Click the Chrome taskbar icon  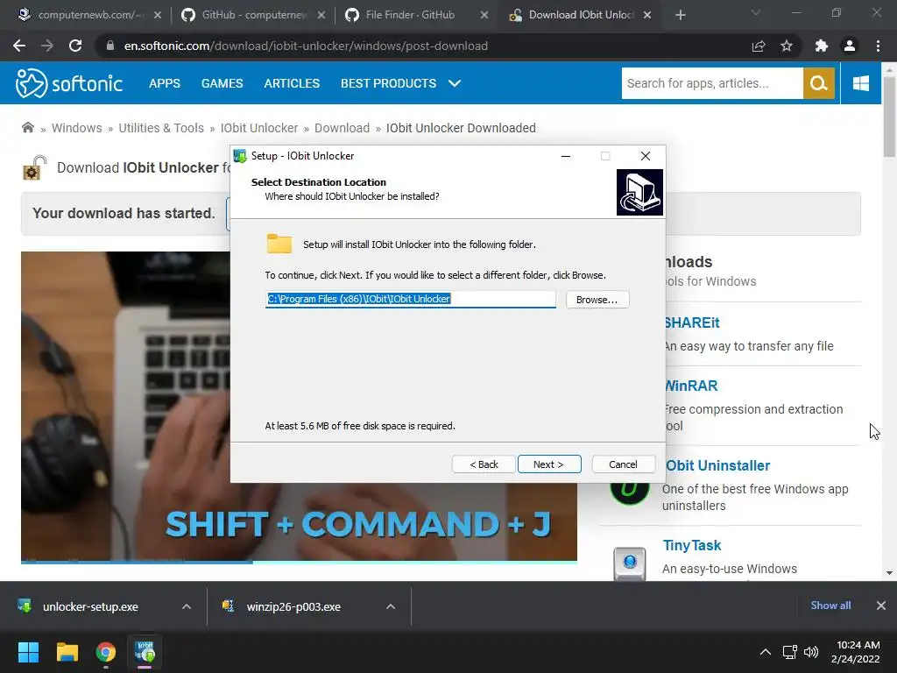pos(106,652)
